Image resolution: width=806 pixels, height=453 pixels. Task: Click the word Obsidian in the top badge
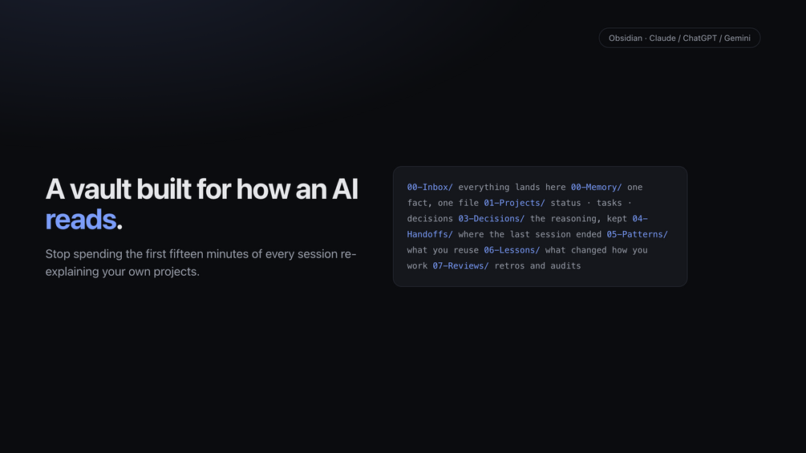pyautogui.click(x=625, y=38)
